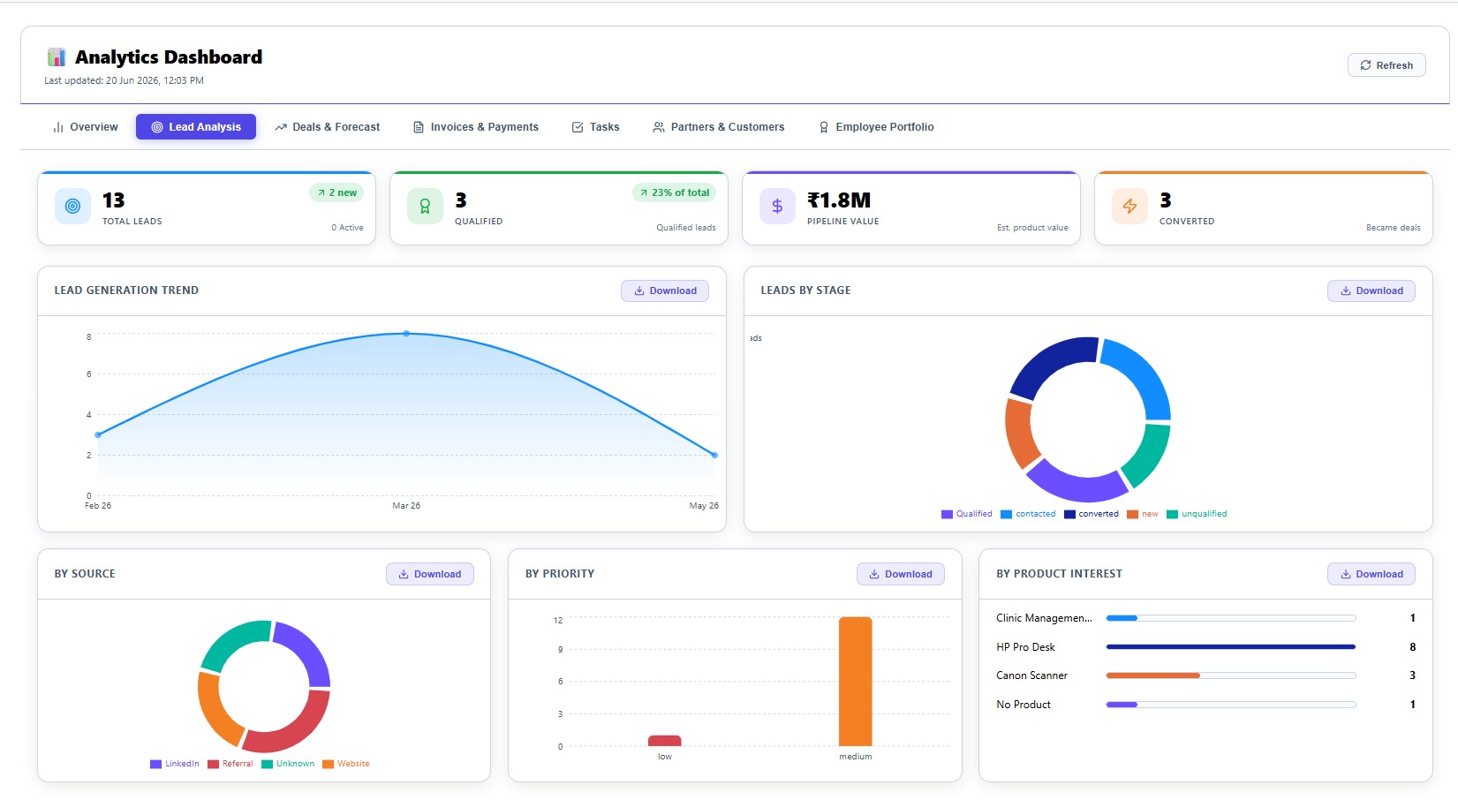The image size is (1458, 800).
Task: Download the Lead Generation Trend chart
Action: click(665, 291)
